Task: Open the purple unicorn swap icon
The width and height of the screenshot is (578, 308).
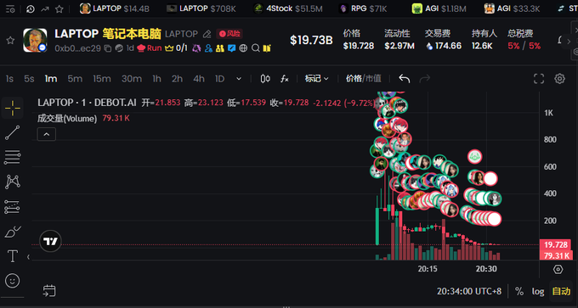Action: (196, 48)
